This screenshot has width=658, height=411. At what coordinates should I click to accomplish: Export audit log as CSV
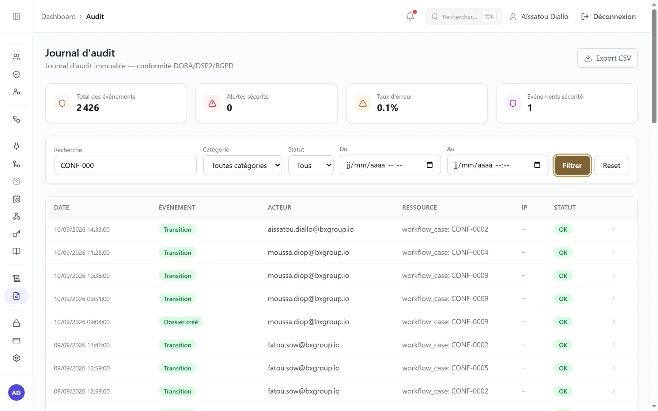pos(607,58)
